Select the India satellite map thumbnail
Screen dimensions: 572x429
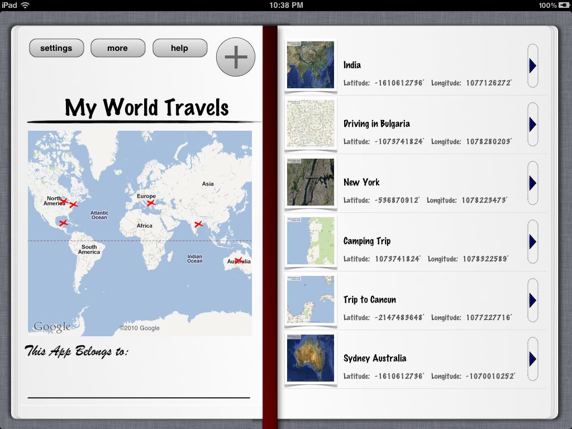tap(311, 65)
